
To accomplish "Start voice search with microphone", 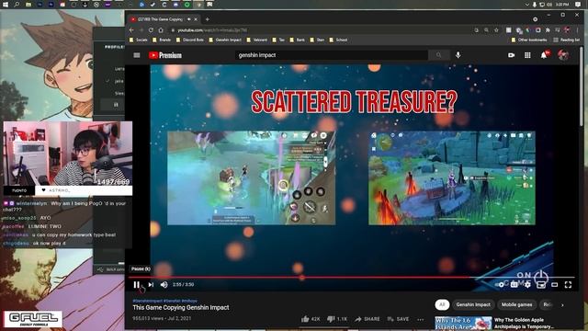I will (458, 55).
